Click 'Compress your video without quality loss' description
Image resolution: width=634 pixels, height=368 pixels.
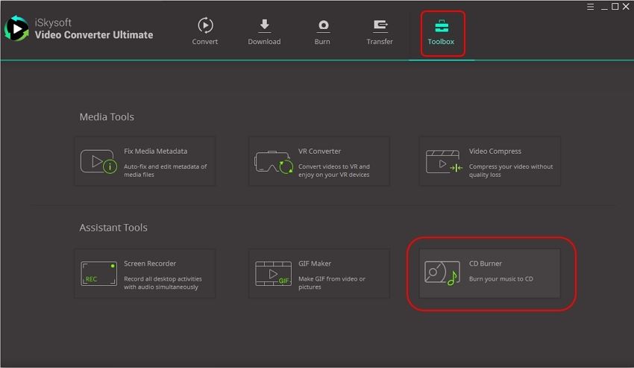511,171
